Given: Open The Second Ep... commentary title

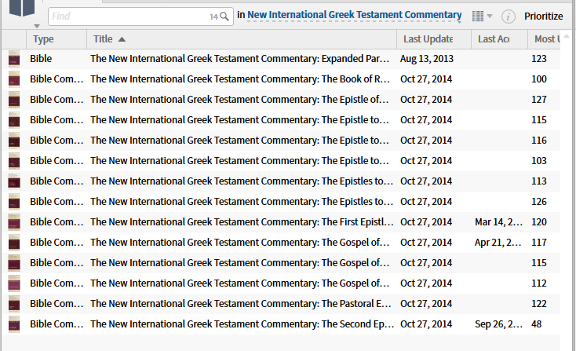Looking at the screenshot, I should coord(242,324).
